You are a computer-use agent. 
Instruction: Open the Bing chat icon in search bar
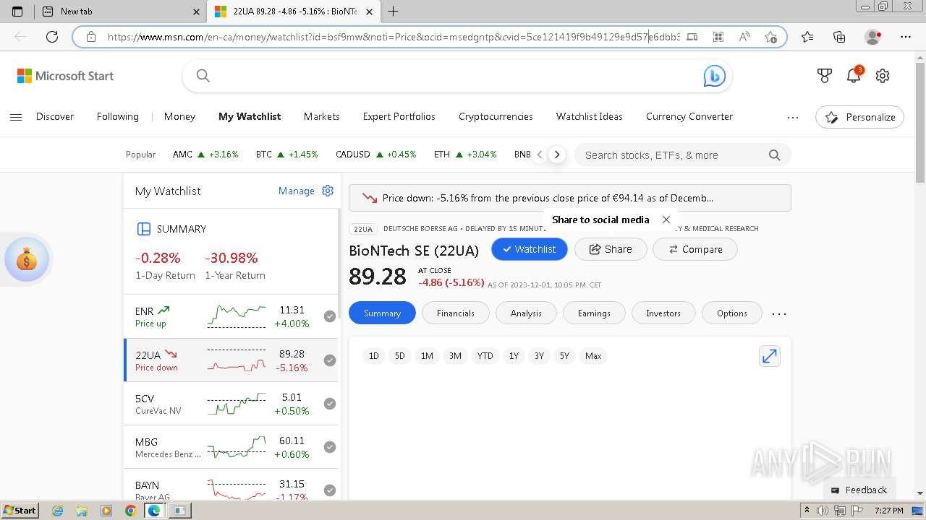[714, 76]
